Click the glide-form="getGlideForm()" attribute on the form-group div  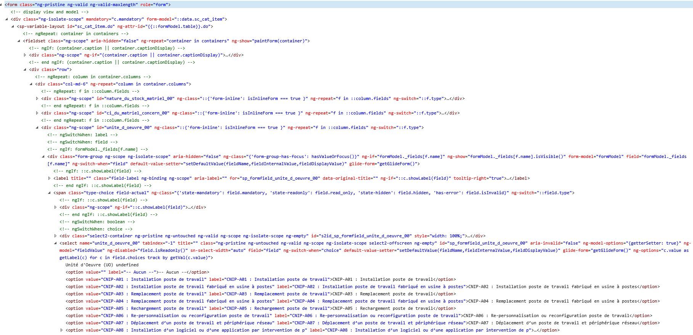click(x=383, y=164)
